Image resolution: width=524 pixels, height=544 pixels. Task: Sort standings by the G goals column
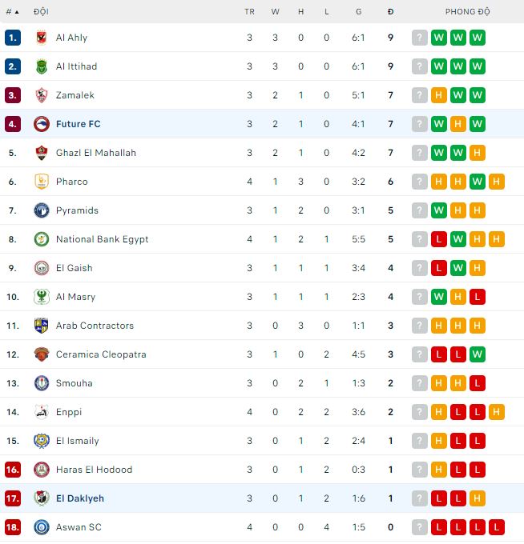click(x=358, y=12)
